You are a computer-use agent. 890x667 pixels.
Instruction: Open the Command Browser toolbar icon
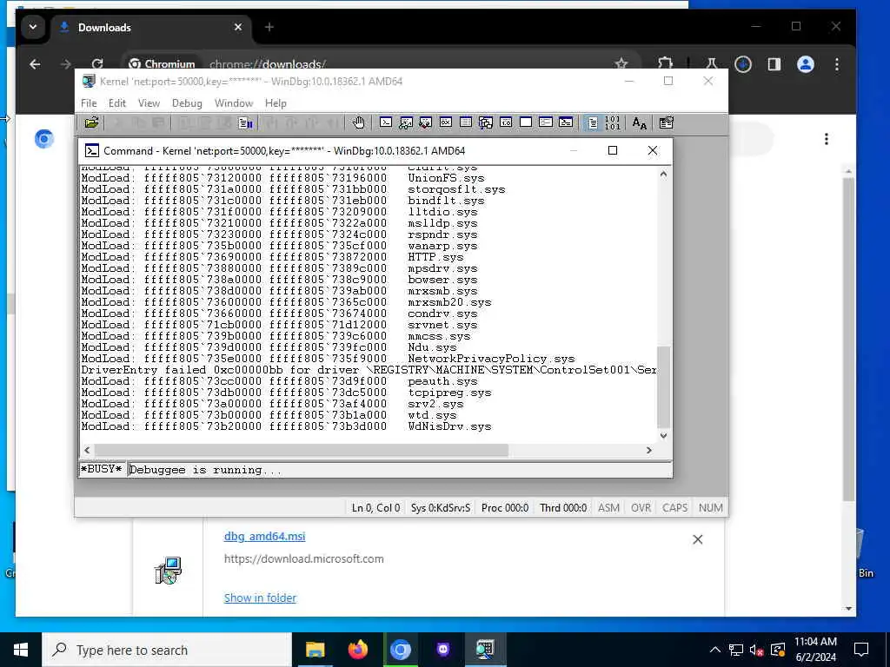point(566,122)
